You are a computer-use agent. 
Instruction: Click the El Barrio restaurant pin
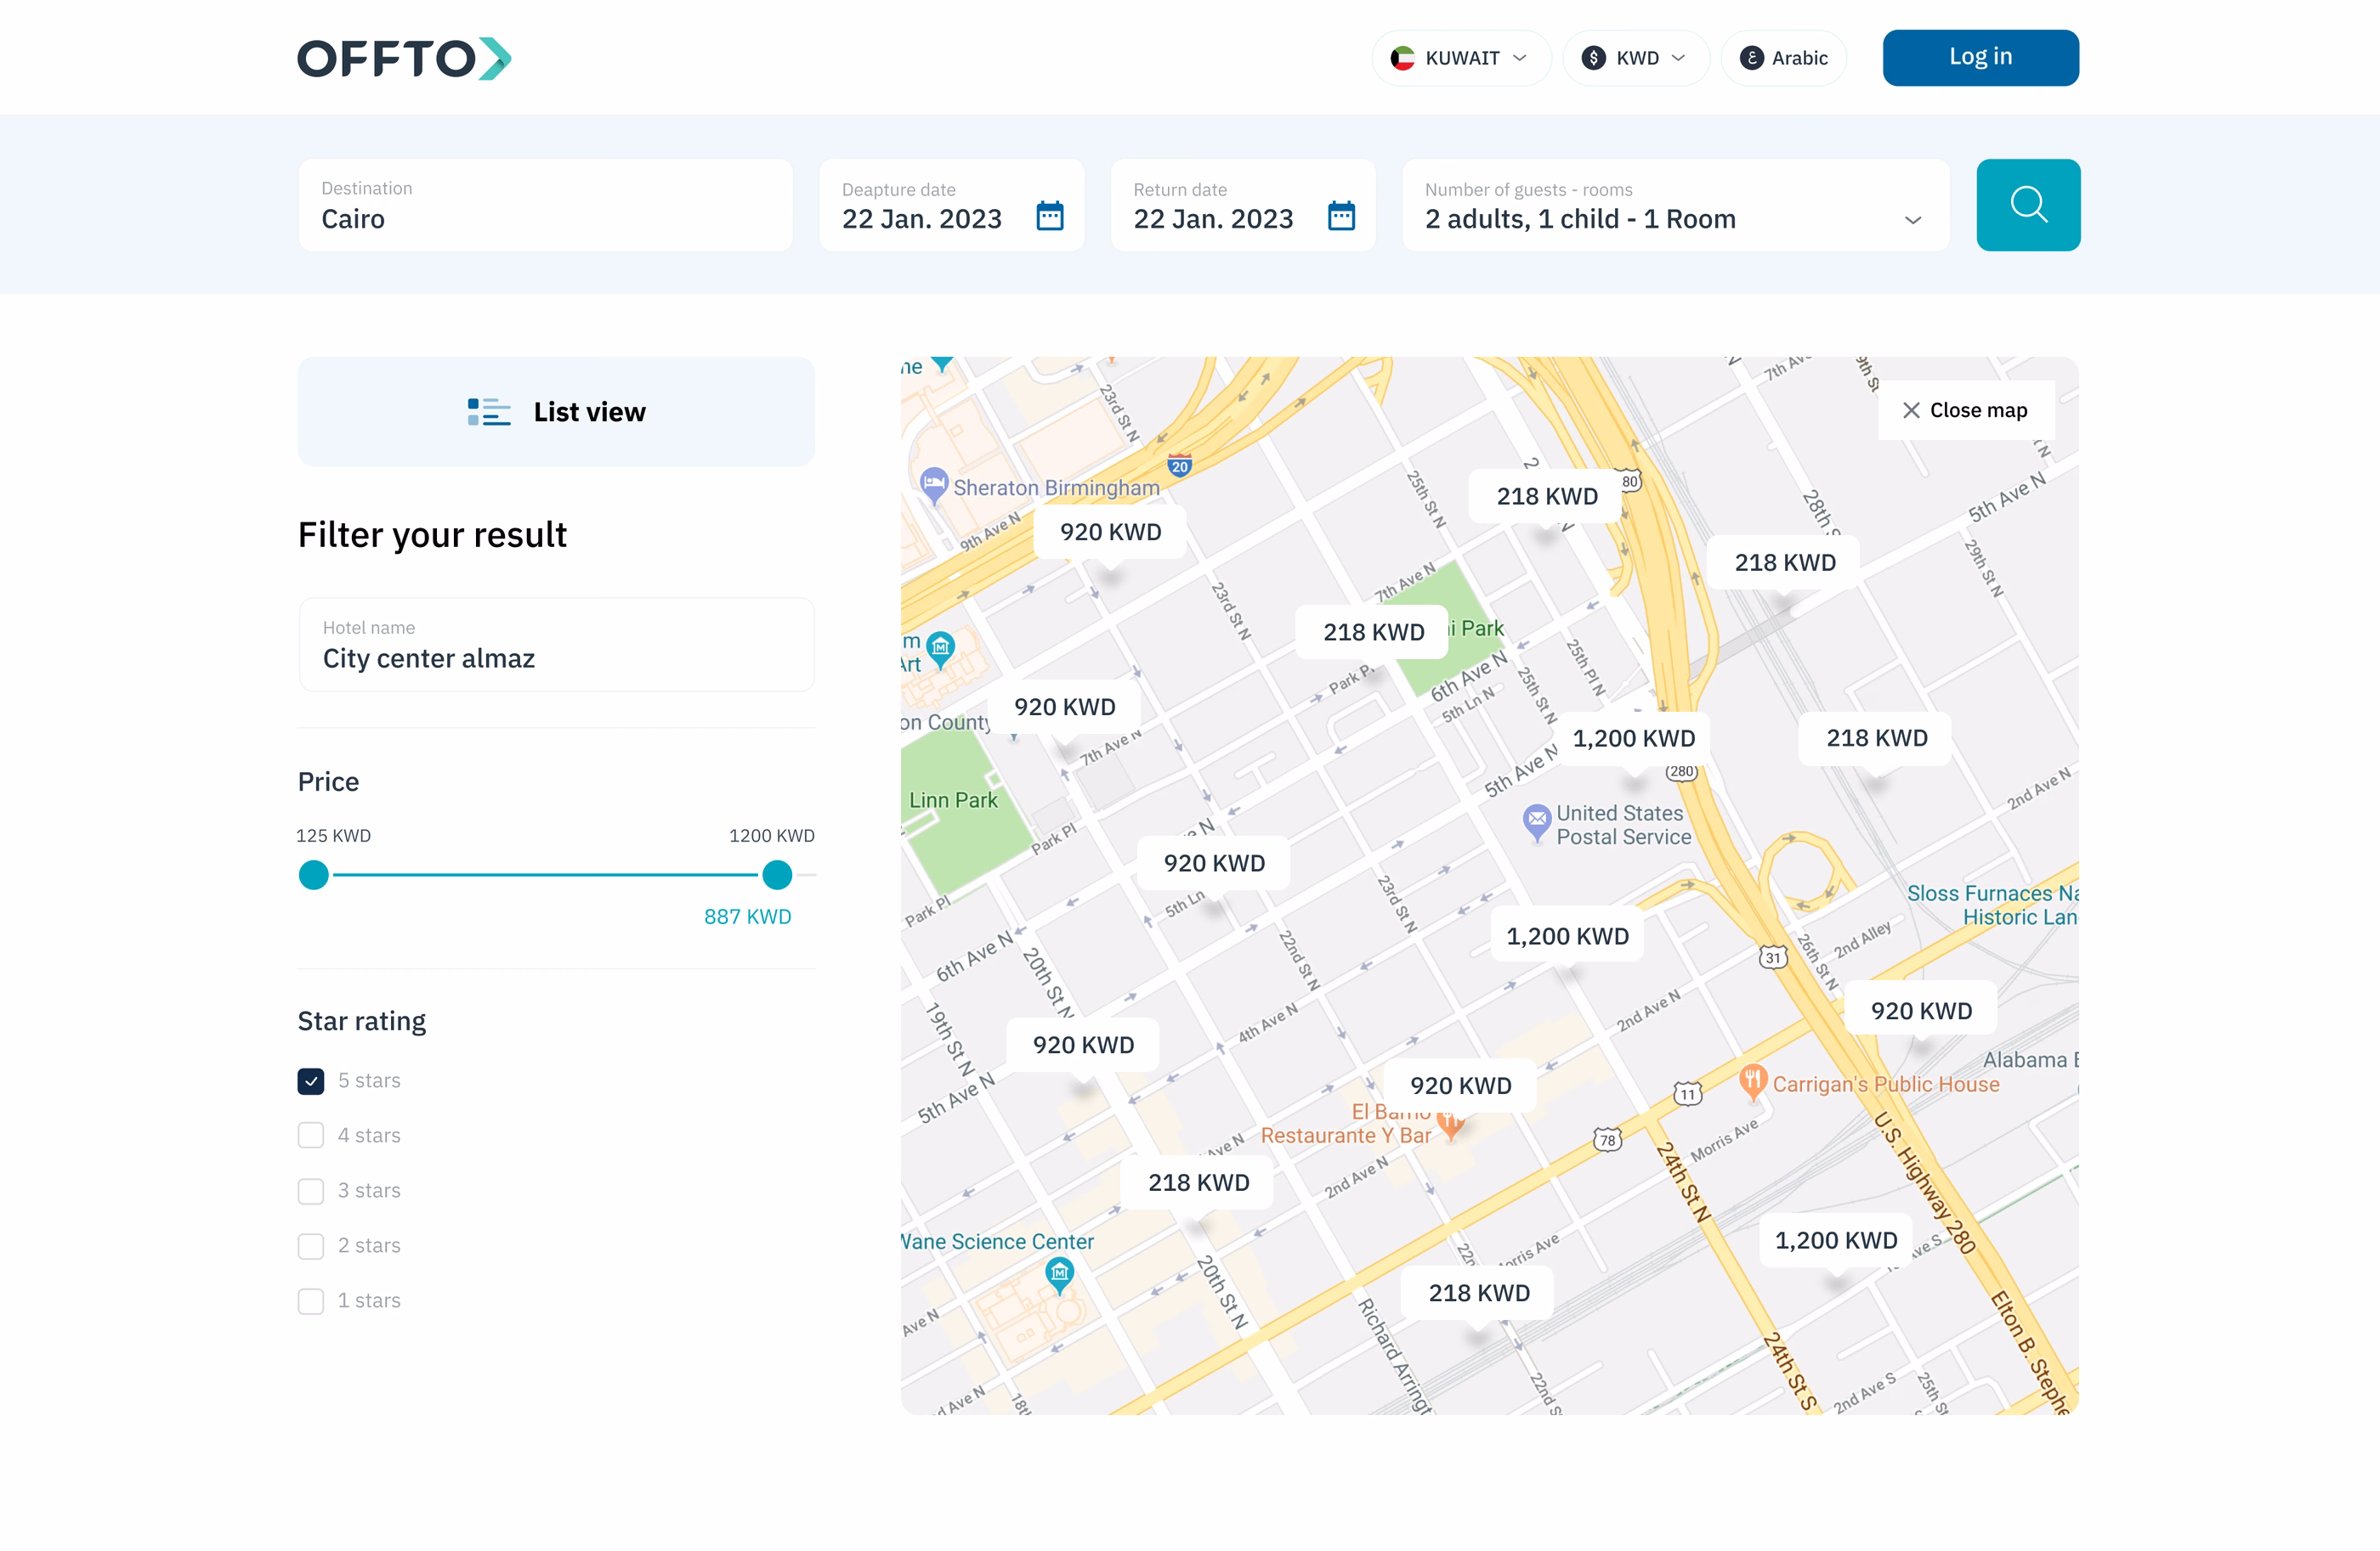tap(1450, 1126)
